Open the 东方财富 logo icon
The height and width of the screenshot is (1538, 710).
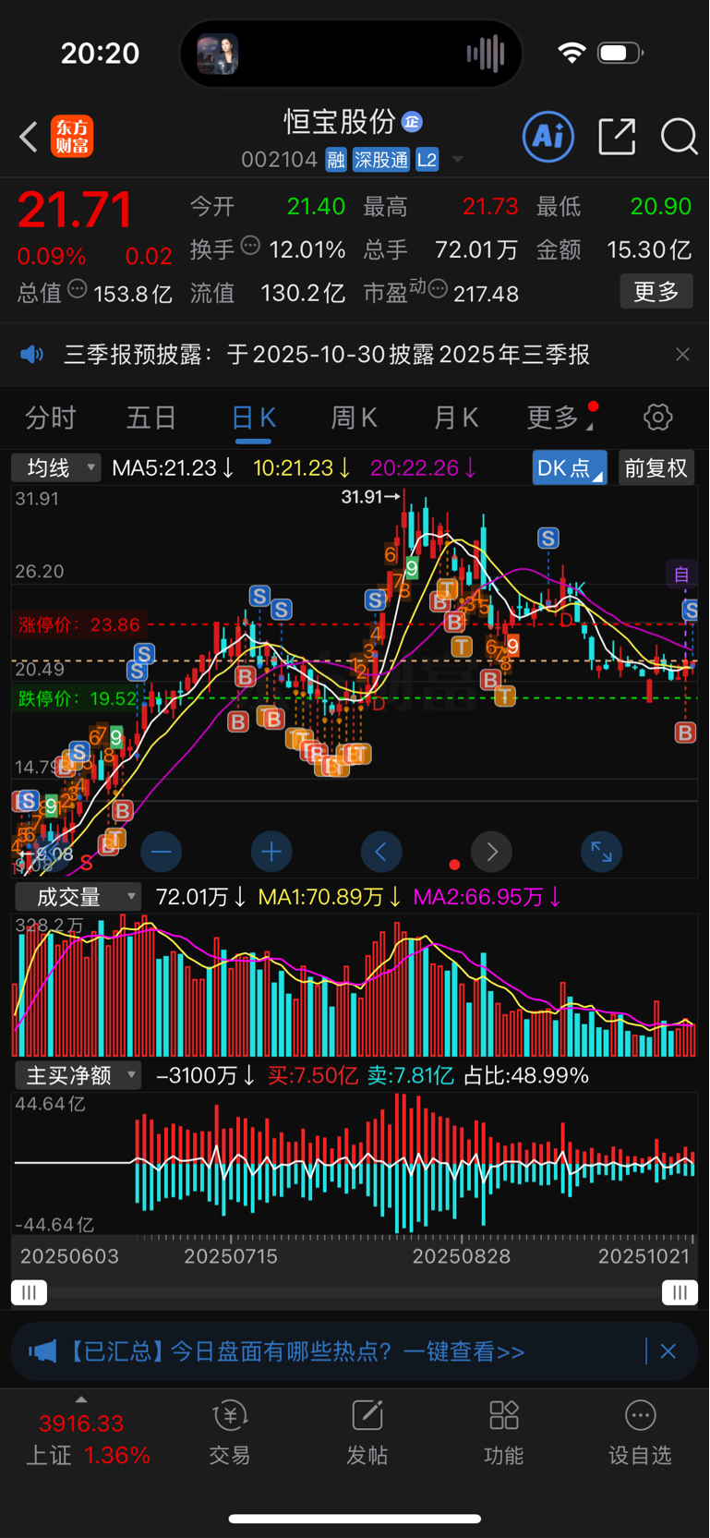click(72, 137)
